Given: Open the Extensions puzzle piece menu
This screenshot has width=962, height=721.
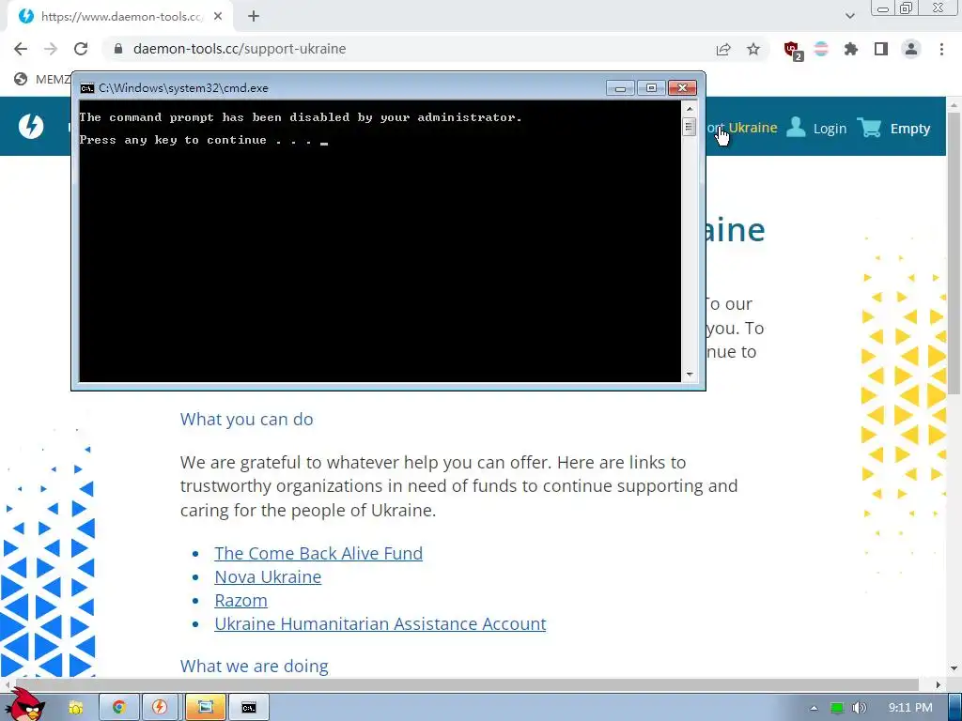Looking at the screenshot, I should [851, 49].
